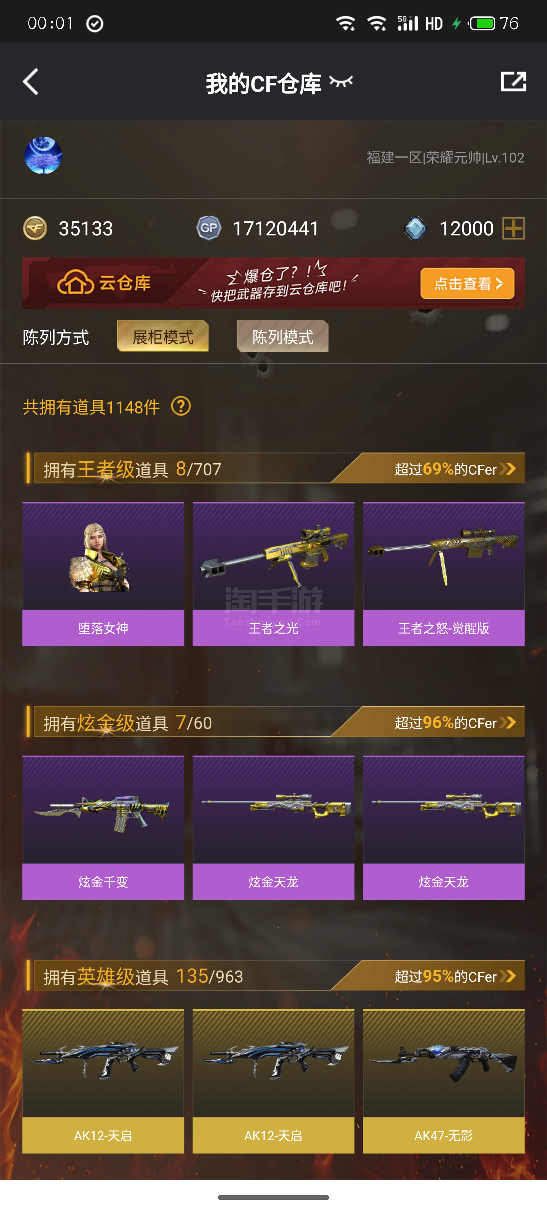Switch to 陈列模式 display mode

283,336
